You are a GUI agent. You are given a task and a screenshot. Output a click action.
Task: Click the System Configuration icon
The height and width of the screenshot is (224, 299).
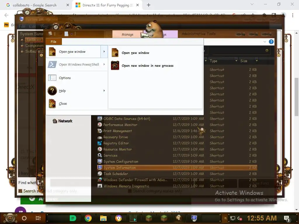[x=100, y=161]
